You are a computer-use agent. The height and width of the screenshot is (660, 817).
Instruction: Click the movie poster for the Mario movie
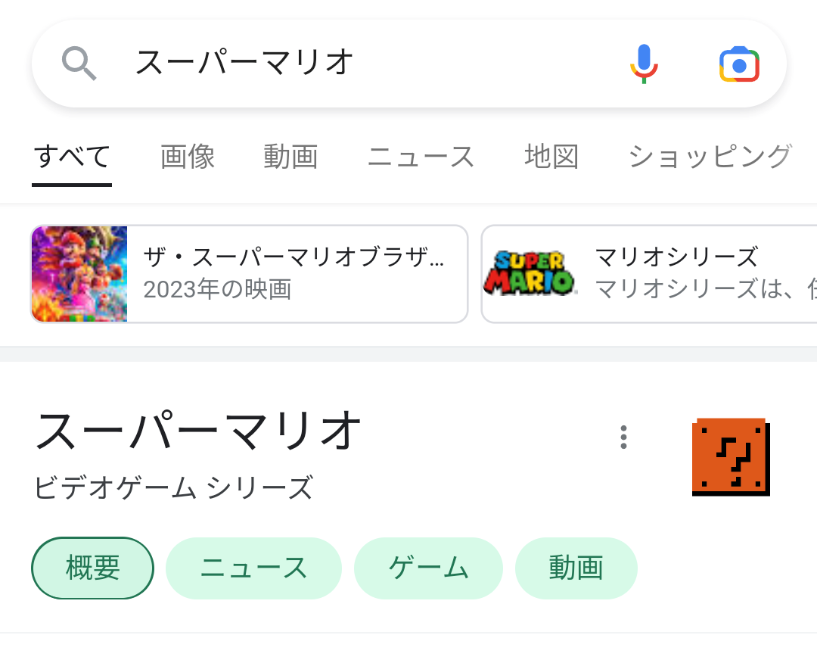tap(79, 274)
